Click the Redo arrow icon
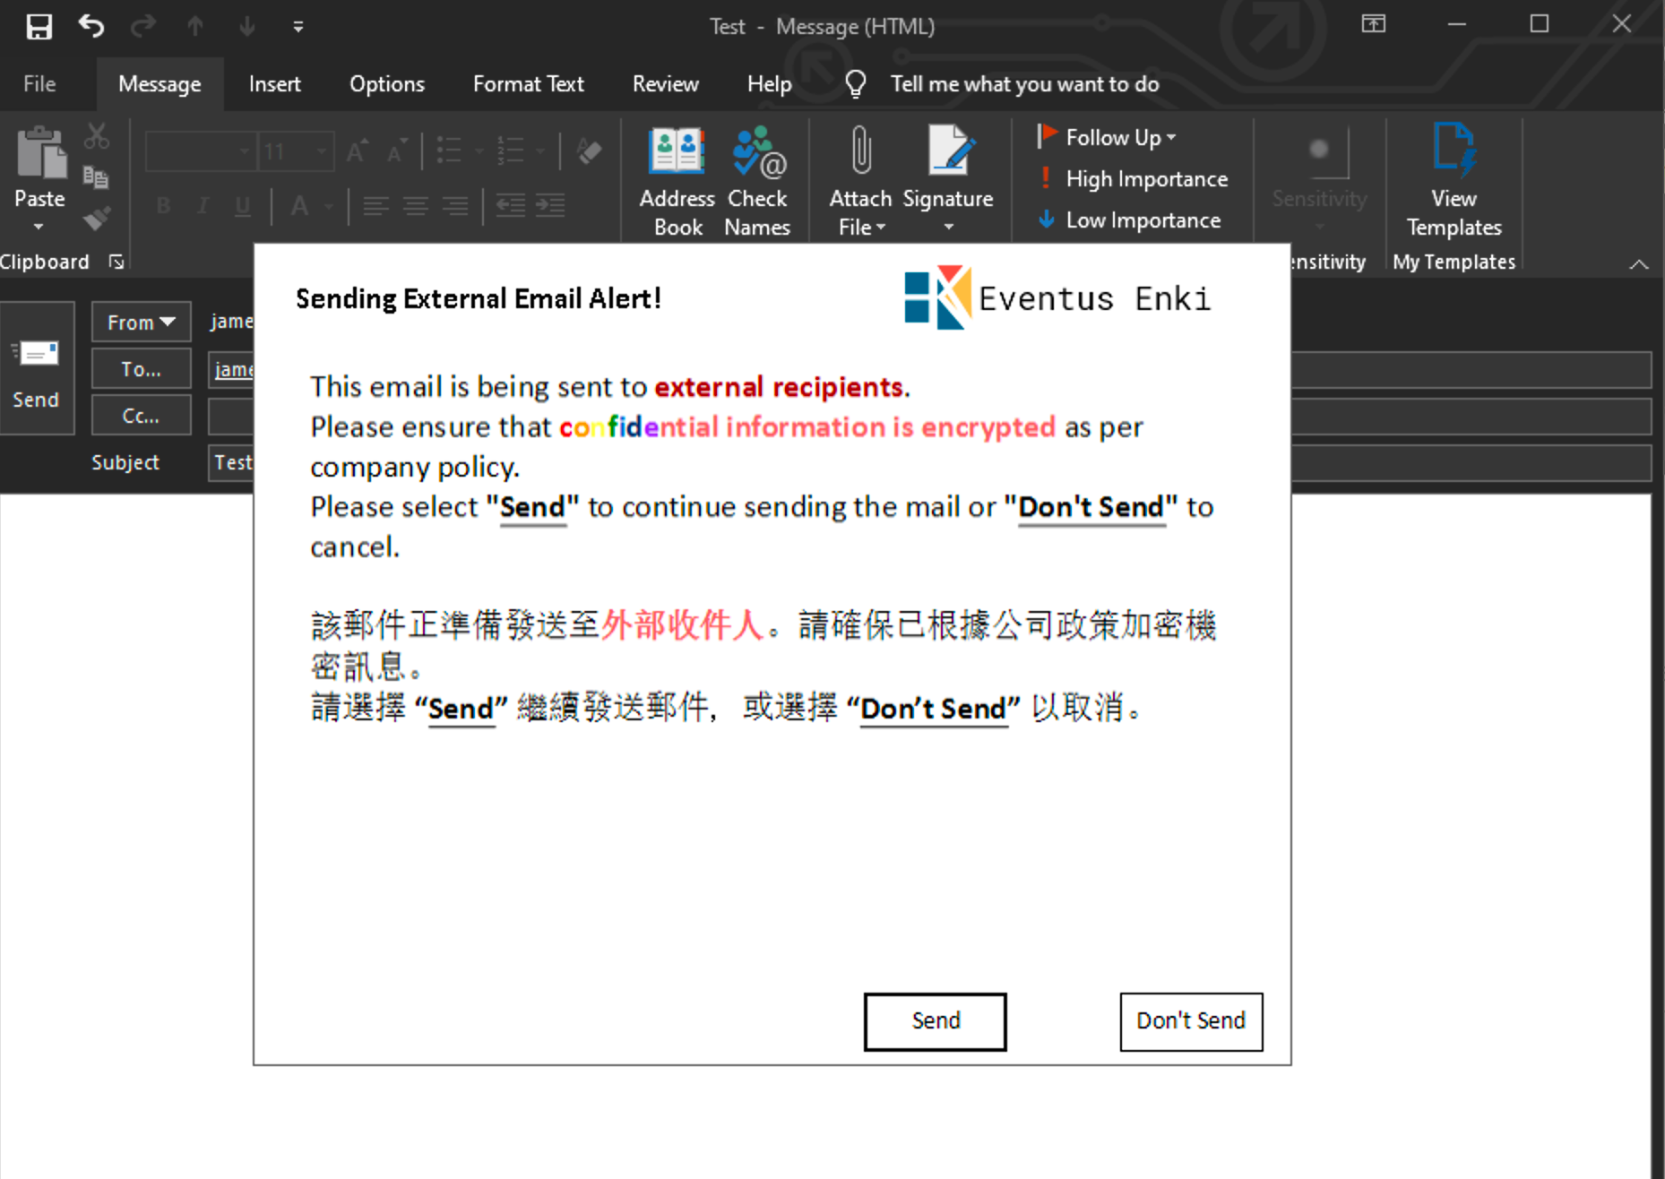This screenshot has width=1665, height=1179. (x=142, y=26)
